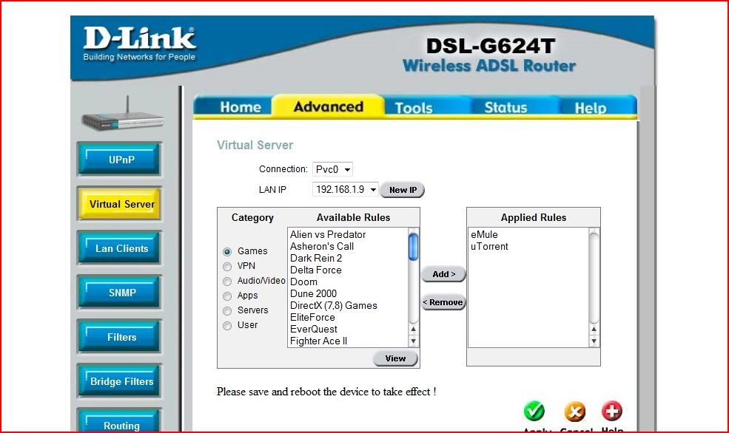Click Applied Rules scroll up arrow
729x433 pixels.
[594, 329]
